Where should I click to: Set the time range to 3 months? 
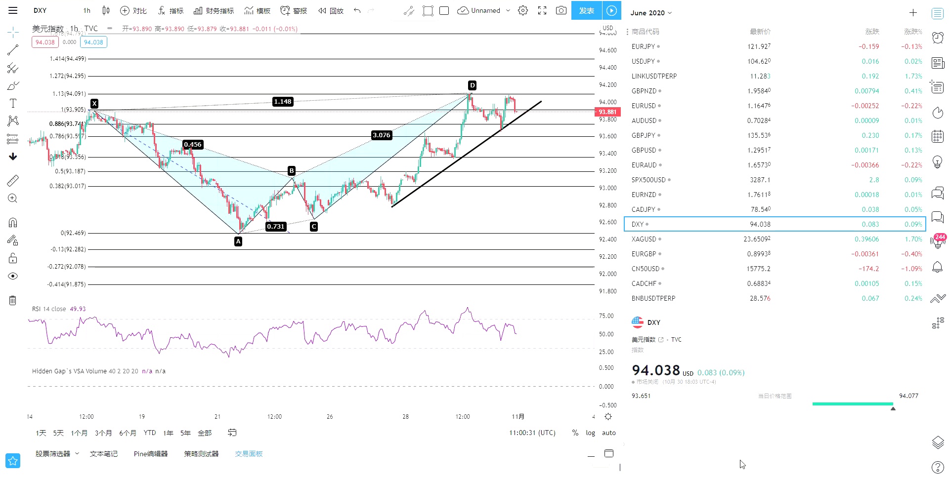click(103, 433)
